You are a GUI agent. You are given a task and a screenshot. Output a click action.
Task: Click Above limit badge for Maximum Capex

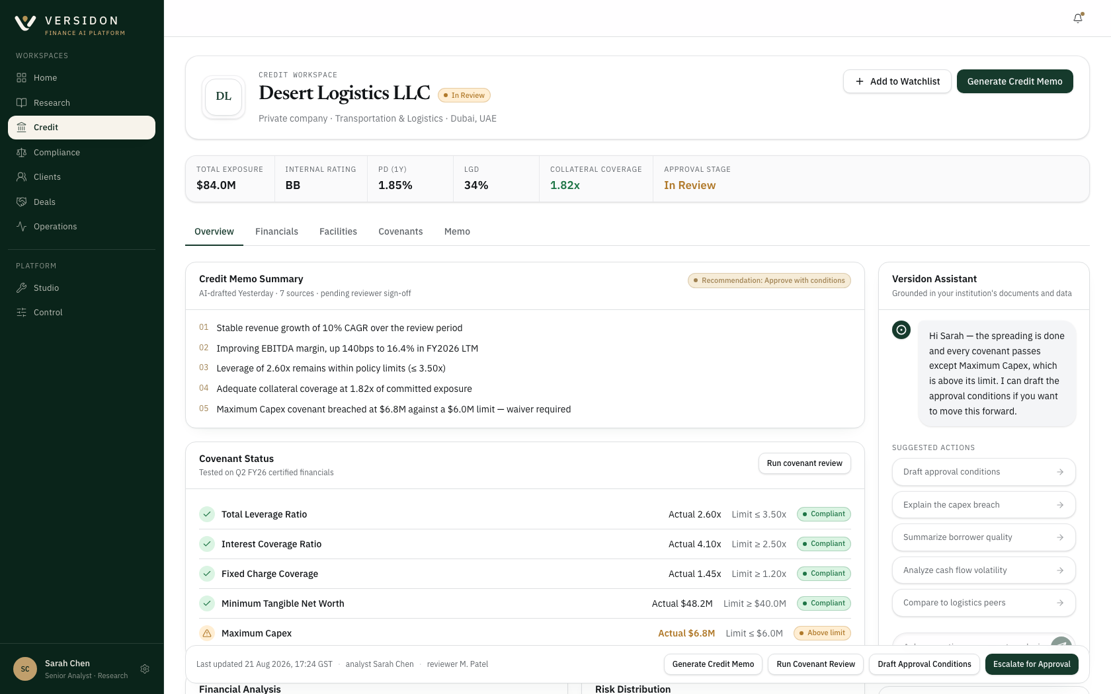[822, 633]
